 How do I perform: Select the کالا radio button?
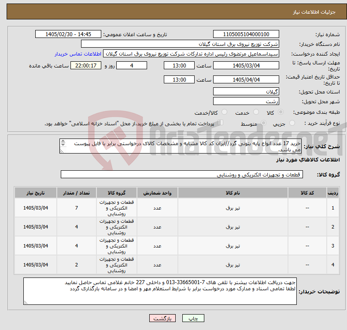281,112
